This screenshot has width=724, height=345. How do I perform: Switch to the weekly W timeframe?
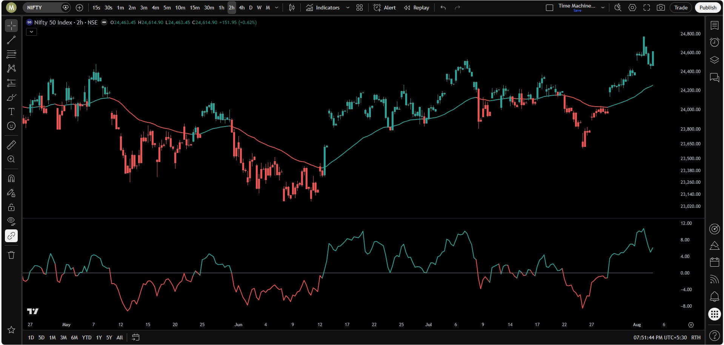pyautogui.click(x=259, y=8)
